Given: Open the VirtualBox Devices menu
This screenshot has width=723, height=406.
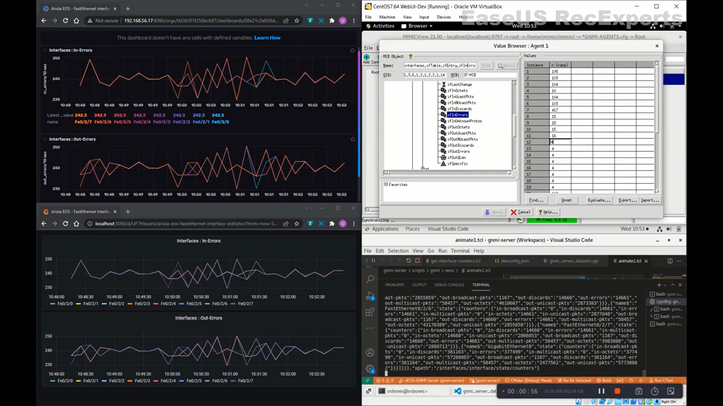Looking at the screenshot, I should point(444,17).
